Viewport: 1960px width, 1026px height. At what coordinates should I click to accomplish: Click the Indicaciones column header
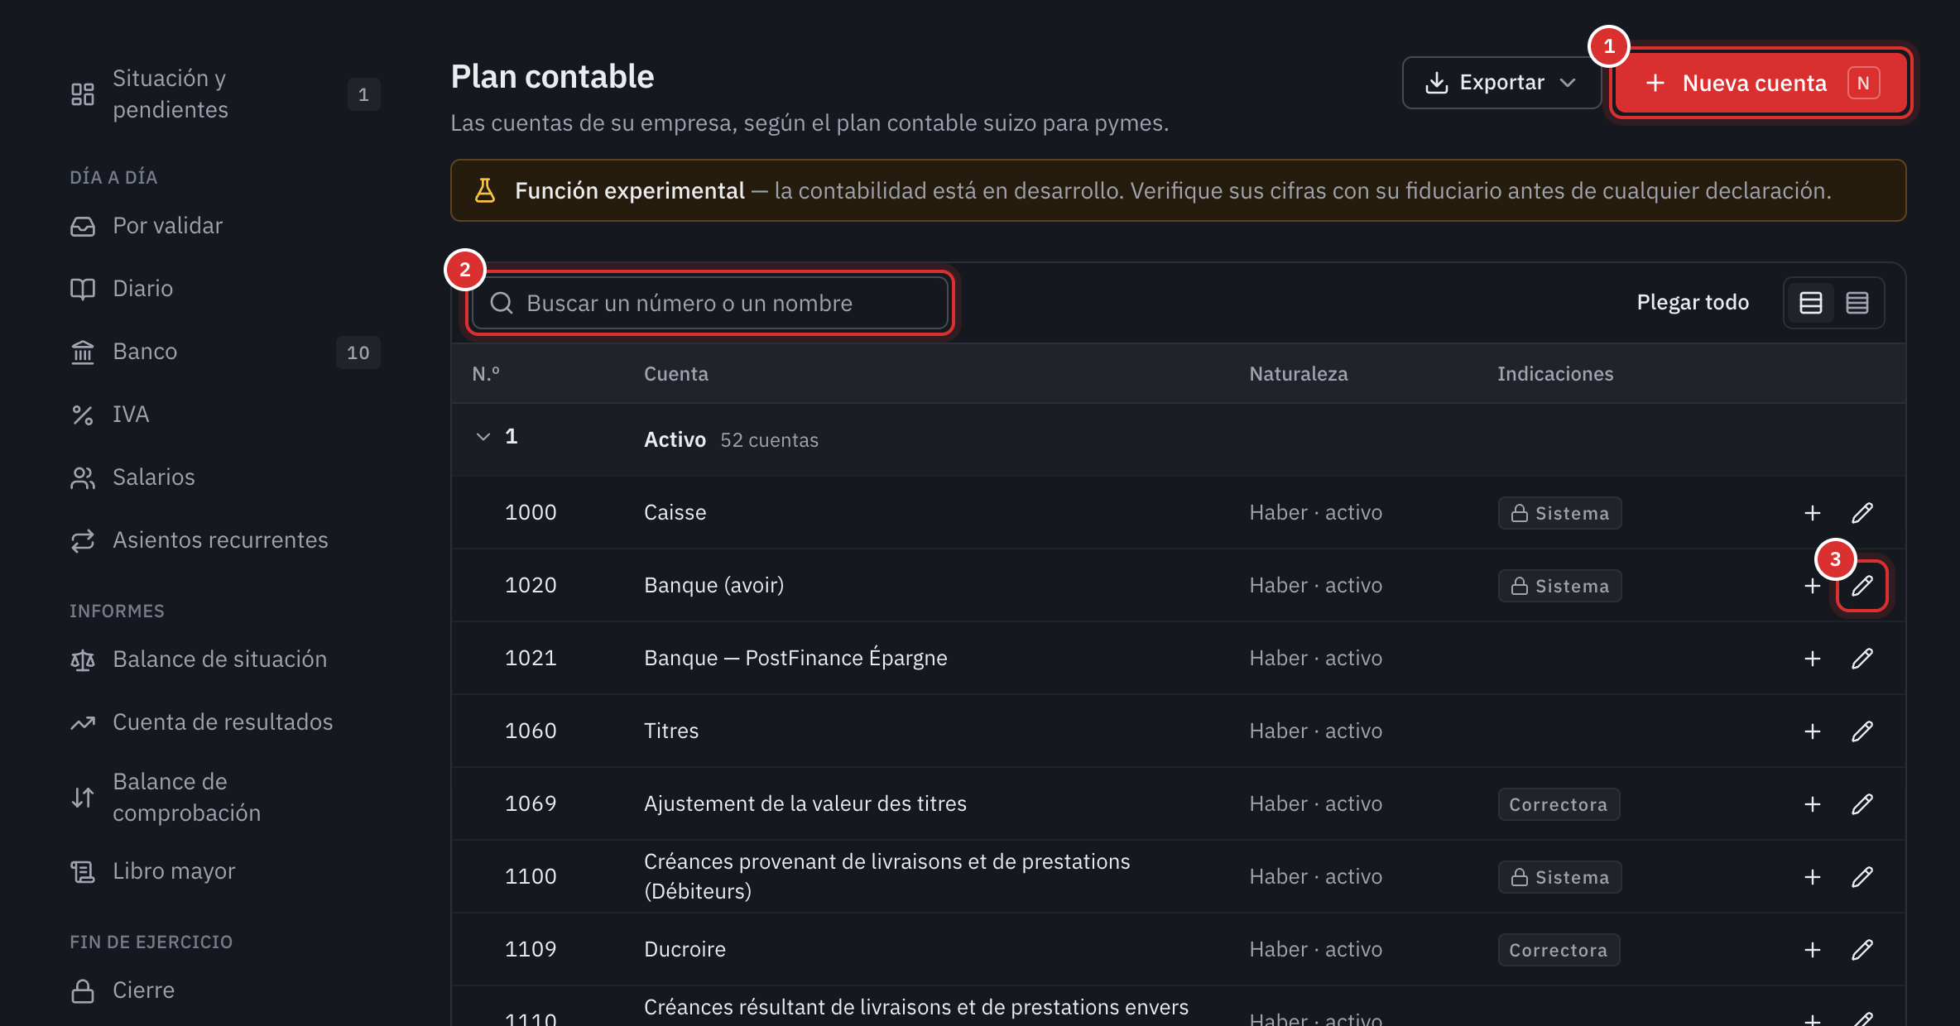[x=1555, y=374]
